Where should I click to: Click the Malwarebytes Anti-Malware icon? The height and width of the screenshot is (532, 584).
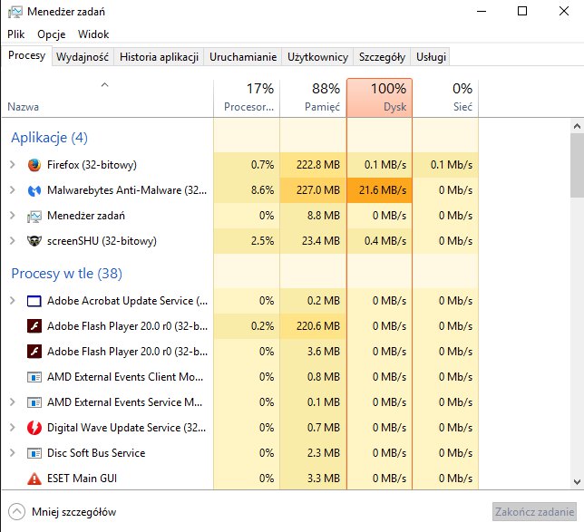34,190
